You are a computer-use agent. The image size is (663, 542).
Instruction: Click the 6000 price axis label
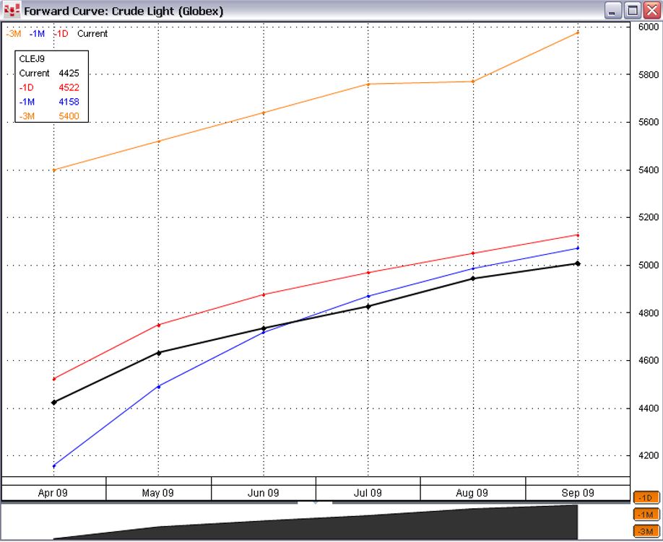point(649,27)
